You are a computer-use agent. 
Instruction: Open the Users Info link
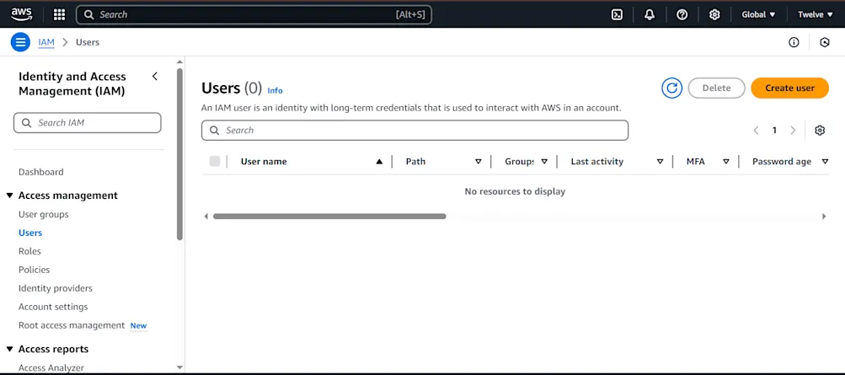pyautogui.click(x=275, y=90)
